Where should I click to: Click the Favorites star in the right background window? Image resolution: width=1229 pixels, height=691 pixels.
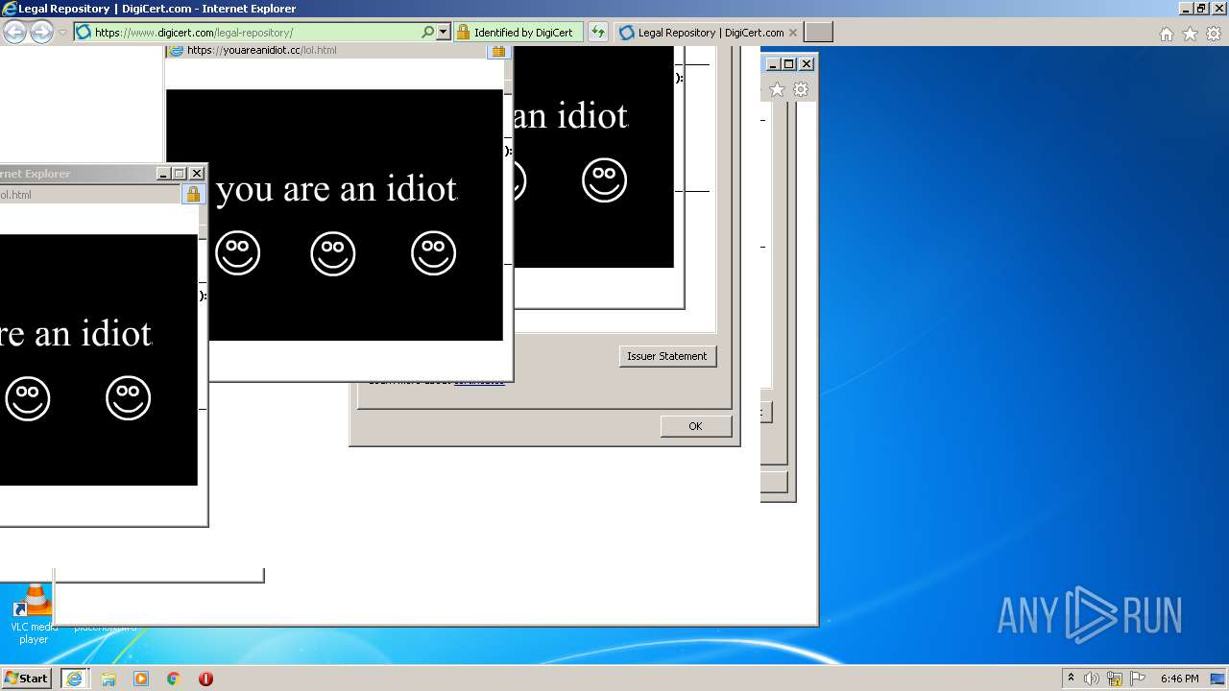pos(777,90)
